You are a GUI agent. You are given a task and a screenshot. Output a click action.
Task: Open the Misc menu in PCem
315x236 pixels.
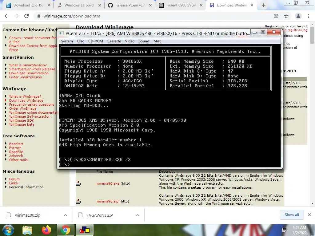[157, 41]
